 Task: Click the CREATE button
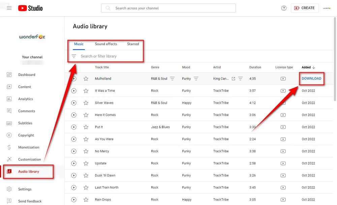[304, 8]
